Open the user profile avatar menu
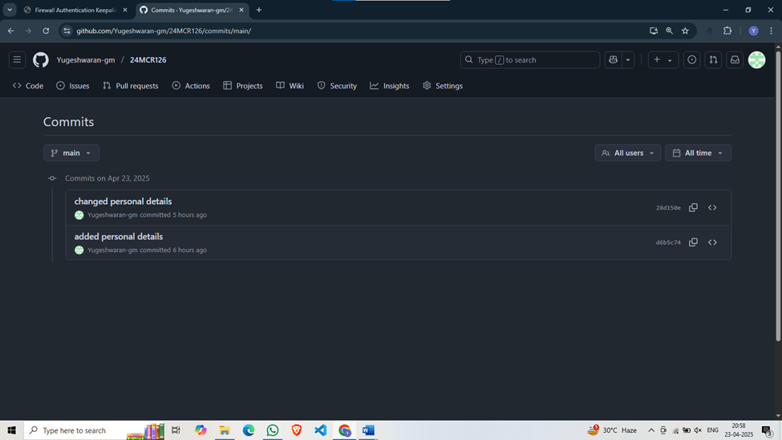The height and width of the screenshot is (440, 782). coord(756,60)
